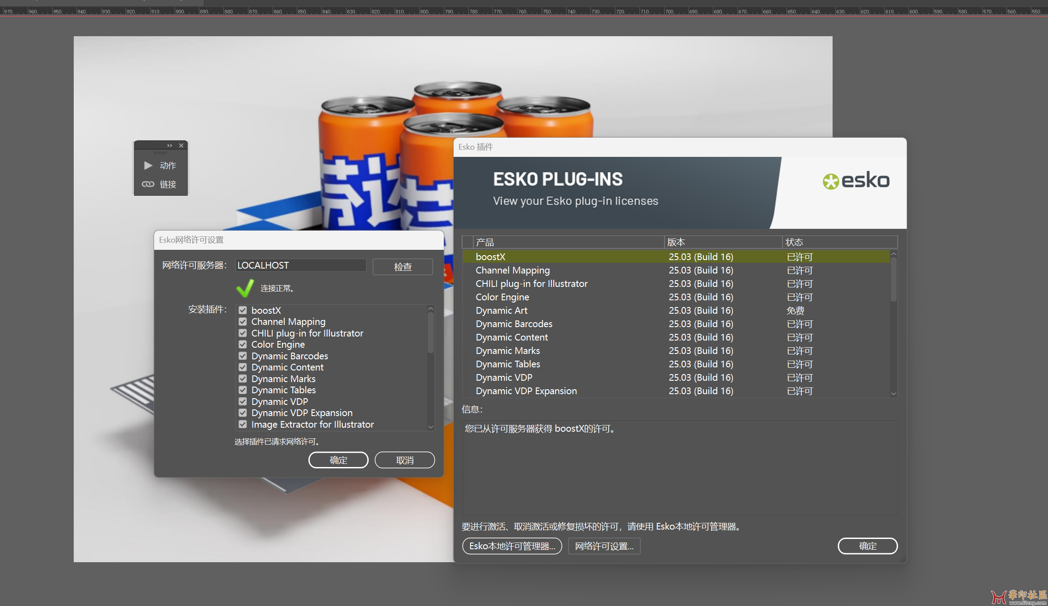Toggle CHILI plug-in for Illustrator checkbox

coord(243,333)
